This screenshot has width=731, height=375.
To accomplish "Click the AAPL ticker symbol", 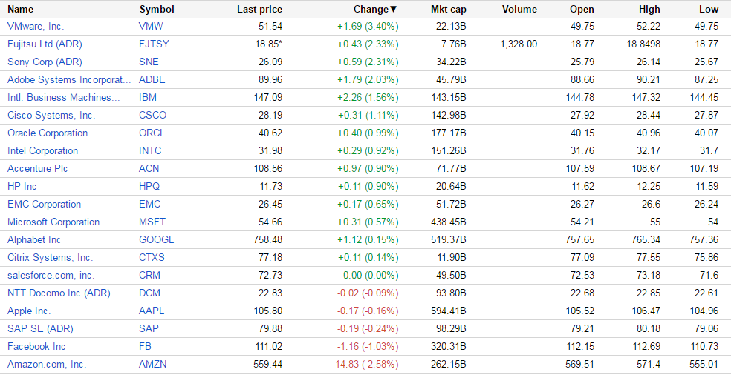I will (152, 311).
